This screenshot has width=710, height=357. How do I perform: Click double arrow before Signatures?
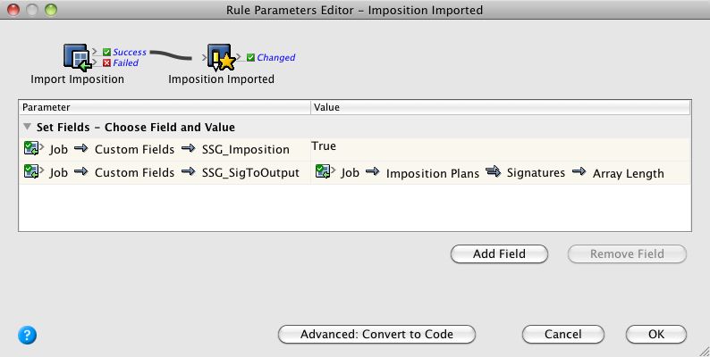(493, 171)
